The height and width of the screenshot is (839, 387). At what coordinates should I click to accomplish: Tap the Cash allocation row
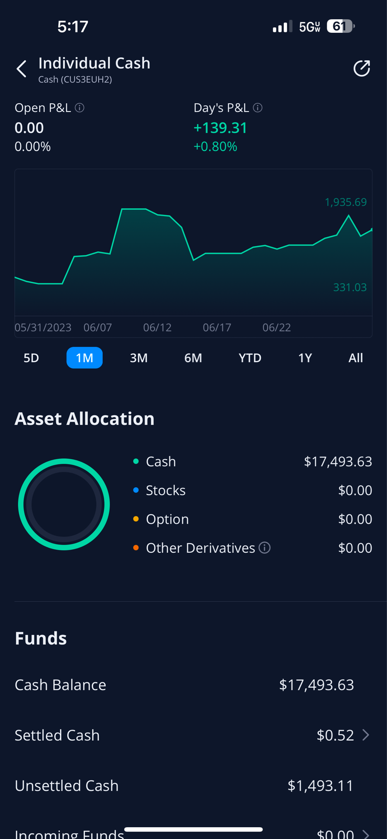252,461
